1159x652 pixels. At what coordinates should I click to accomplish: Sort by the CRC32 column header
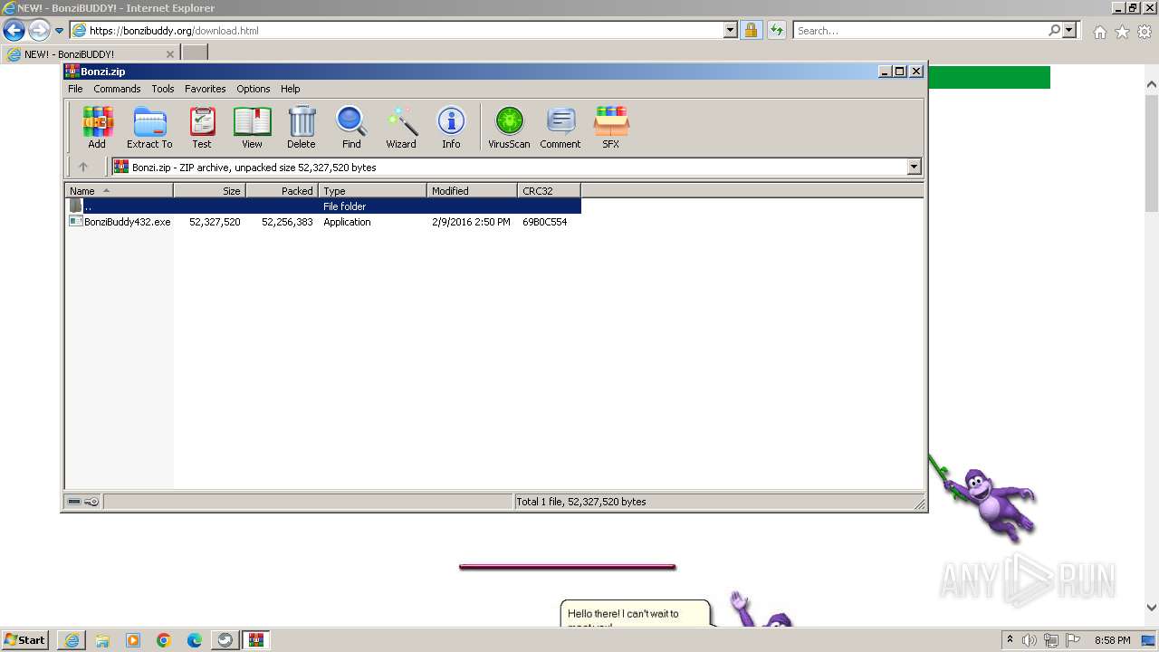549,191
